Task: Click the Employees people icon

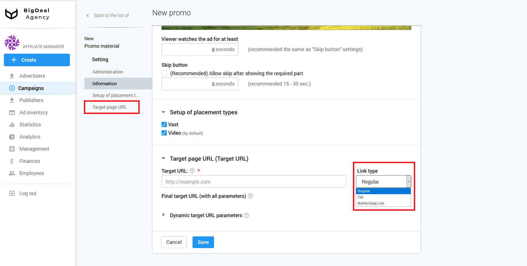Action: tap(12, 173)
